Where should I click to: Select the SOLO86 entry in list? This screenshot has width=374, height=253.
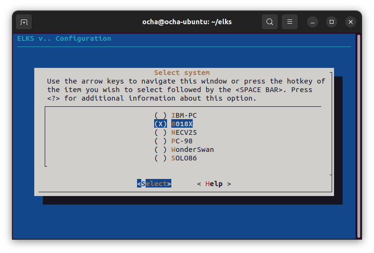coord(183,158)
